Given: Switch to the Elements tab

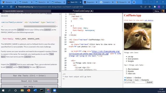Looking at the screenshot, I should click(x=9, y=2).
